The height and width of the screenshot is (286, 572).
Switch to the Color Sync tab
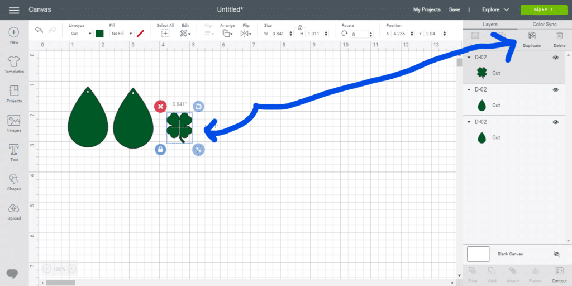[544, 25]
